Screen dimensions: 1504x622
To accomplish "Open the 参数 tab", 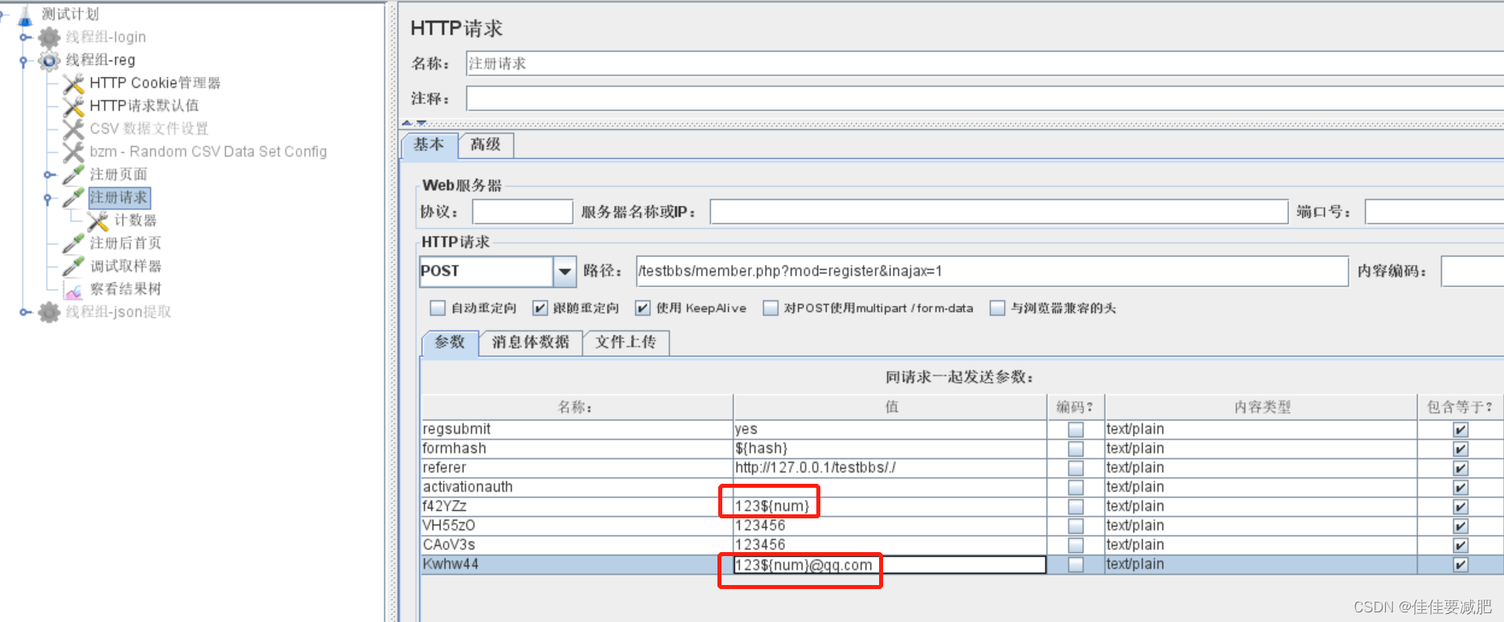I will pyautogui.click(x=450, y=342).
